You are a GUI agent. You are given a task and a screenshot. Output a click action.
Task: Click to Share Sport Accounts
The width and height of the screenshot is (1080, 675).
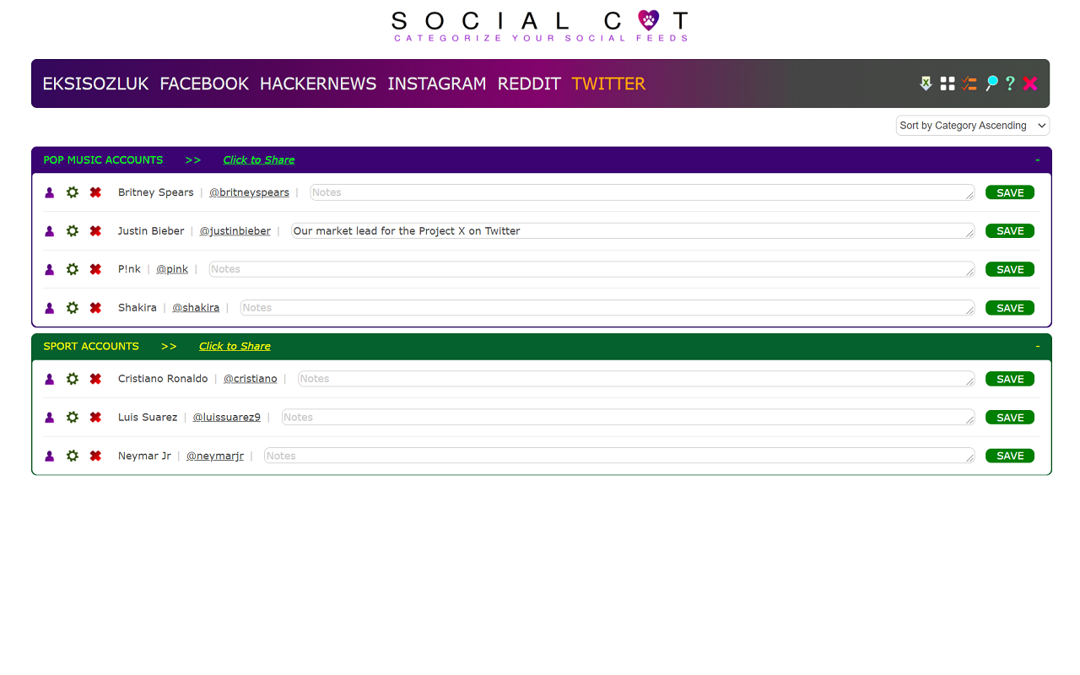click(x=235, y=346)
